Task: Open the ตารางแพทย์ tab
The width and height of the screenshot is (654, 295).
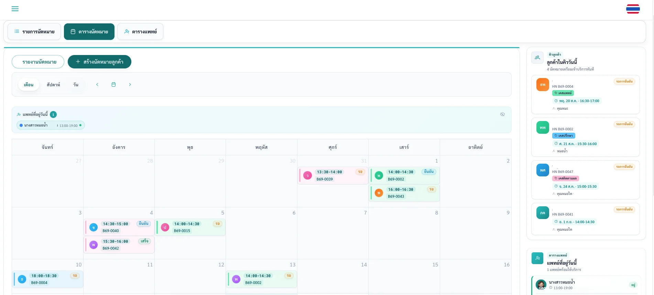Action: pos(140,32)
